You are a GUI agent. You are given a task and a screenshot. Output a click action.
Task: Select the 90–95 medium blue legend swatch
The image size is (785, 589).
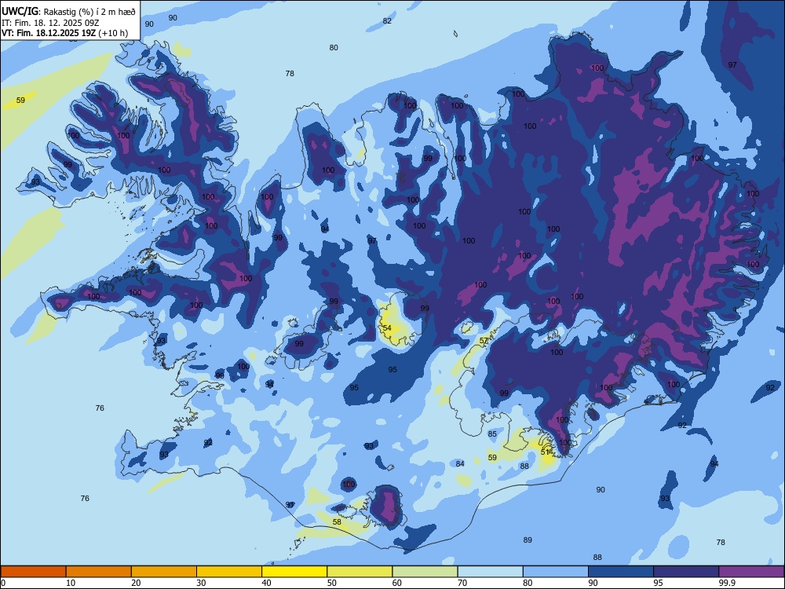click(621, 572)
